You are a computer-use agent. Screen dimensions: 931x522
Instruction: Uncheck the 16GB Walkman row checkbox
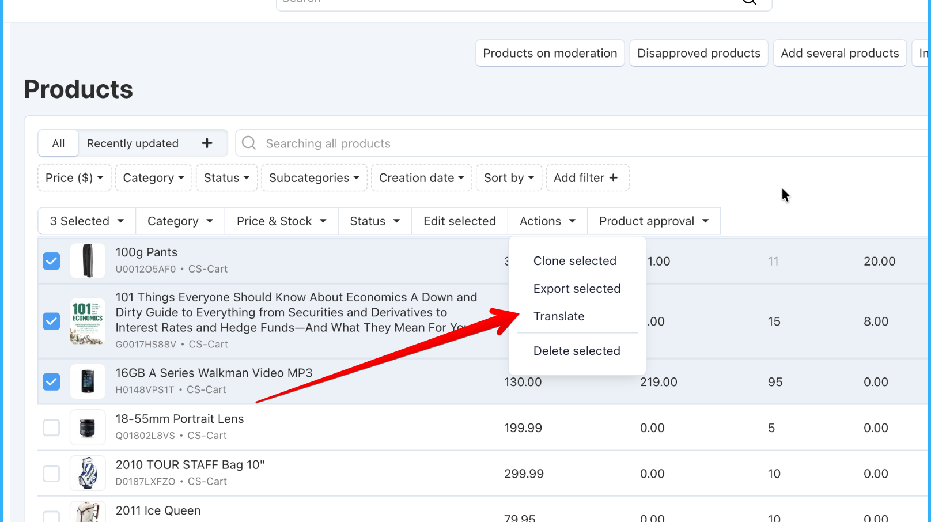point(51,381)
